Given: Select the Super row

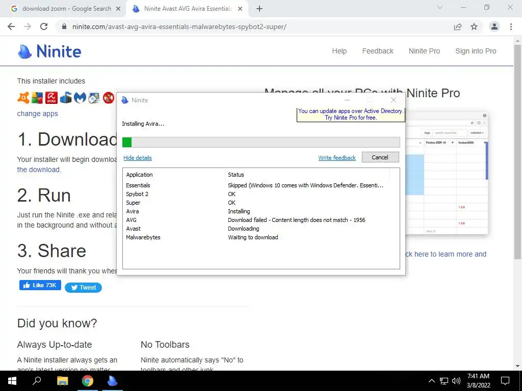Looking at the screenshot, I should click(261, 203).
